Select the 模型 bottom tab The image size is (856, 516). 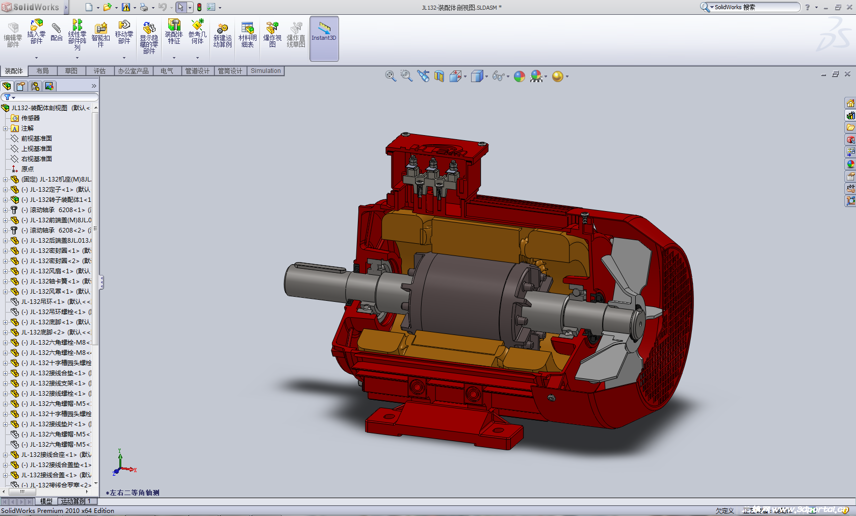(x=46, y=501)
